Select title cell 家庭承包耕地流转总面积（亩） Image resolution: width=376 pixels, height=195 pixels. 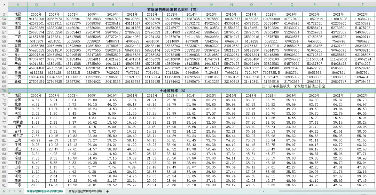pos(172,10)
